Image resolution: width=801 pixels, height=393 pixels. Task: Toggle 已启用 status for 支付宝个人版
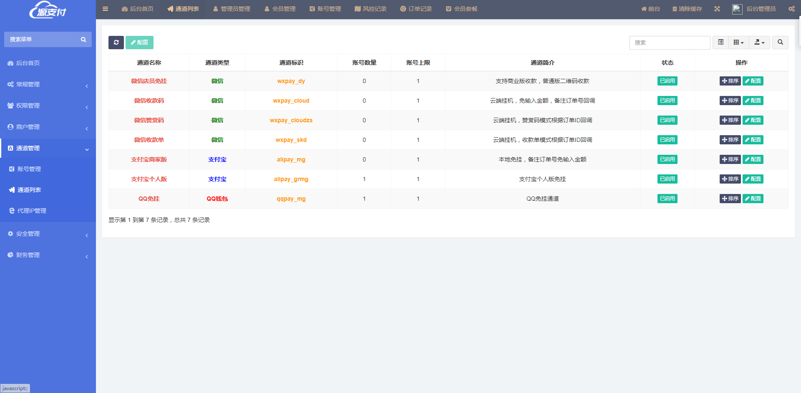tap(667, 179)
